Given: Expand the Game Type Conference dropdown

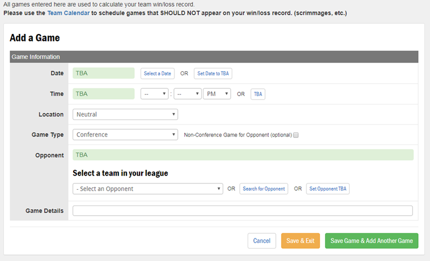Looking at the screenshot, I should coord(125,135).
